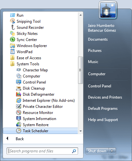
Task: Expand the Ease of Access folder
Action: (26, 58)
